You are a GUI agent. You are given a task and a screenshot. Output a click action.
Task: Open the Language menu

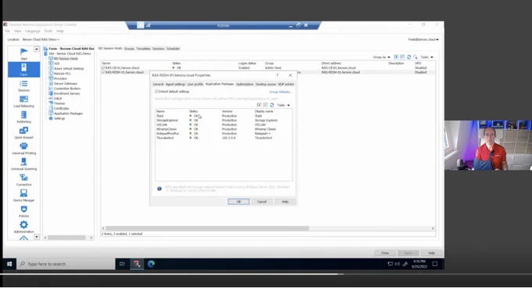[x=33, y=31]
